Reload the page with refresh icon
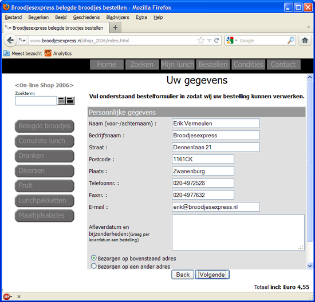The width and height of the screenshot is (315, 302). click(216, 41)
